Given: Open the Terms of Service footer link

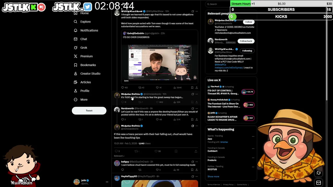Looking at the screenshot, I should tap(214, 185).
